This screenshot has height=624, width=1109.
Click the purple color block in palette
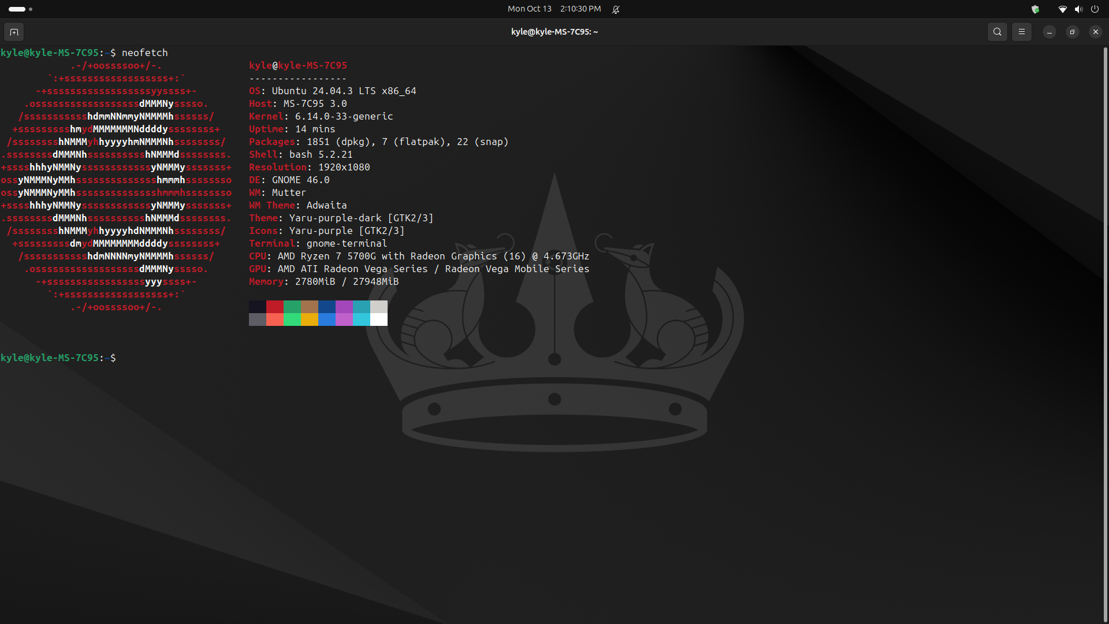coord(344,306)
